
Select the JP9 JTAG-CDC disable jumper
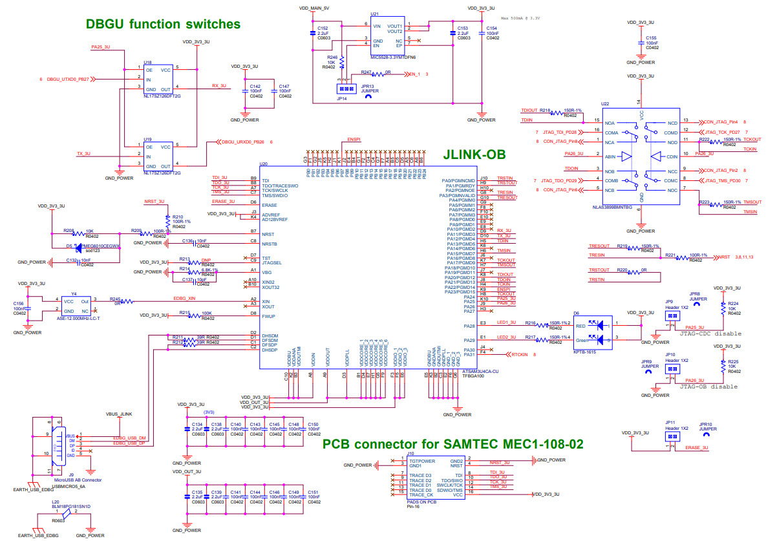click(672, 315)
